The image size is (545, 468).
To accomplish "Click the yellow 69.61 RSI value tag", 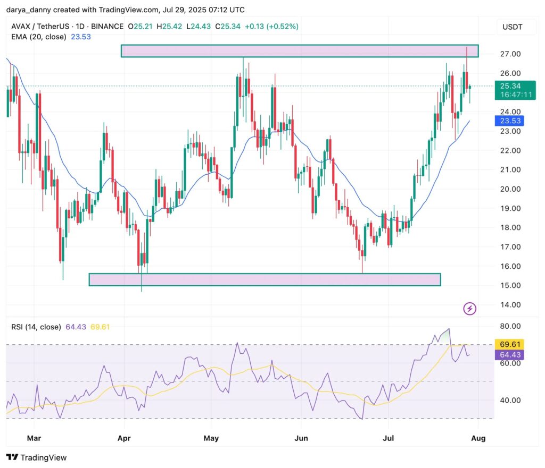I will tap(509, 344).
